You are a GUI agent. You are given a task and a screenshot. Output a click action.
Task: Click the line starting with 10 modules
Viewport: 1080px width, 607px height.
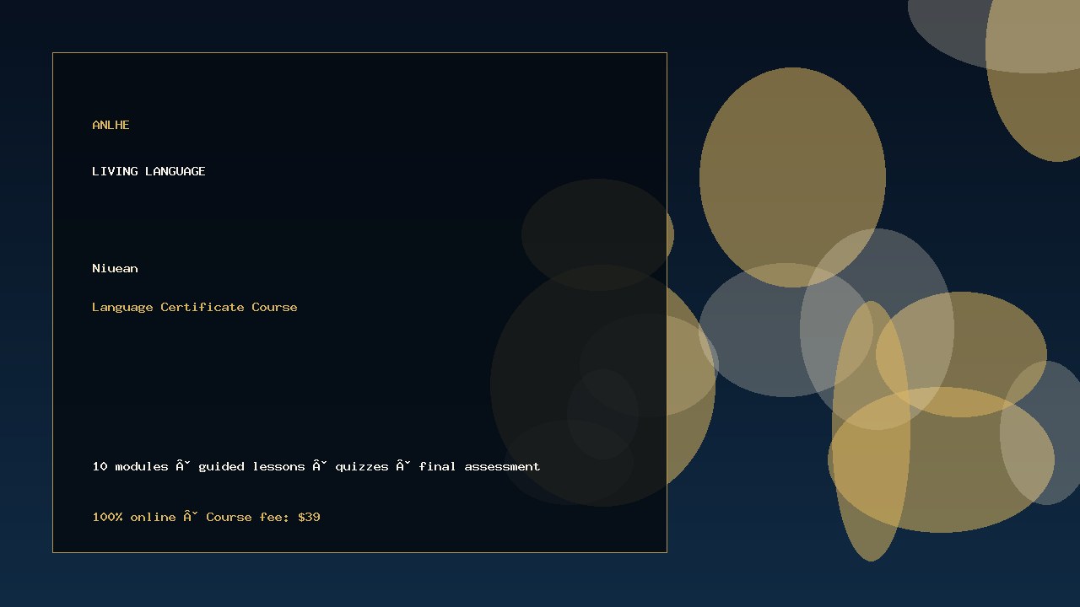tap(316, 466)
